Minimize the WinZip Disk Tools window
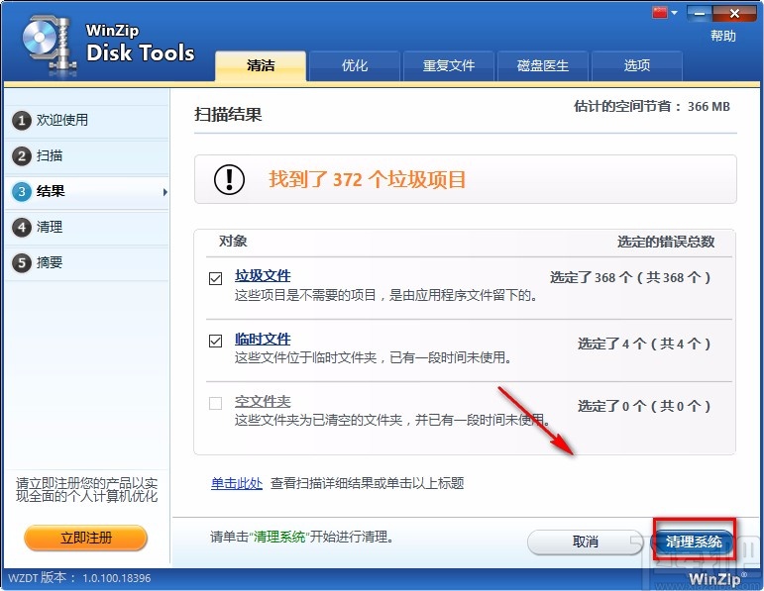 click(x=700, y=13)
